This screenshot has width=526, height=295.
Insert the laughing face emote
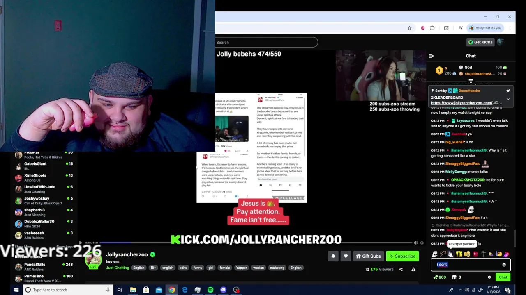(x=467, y=254)
